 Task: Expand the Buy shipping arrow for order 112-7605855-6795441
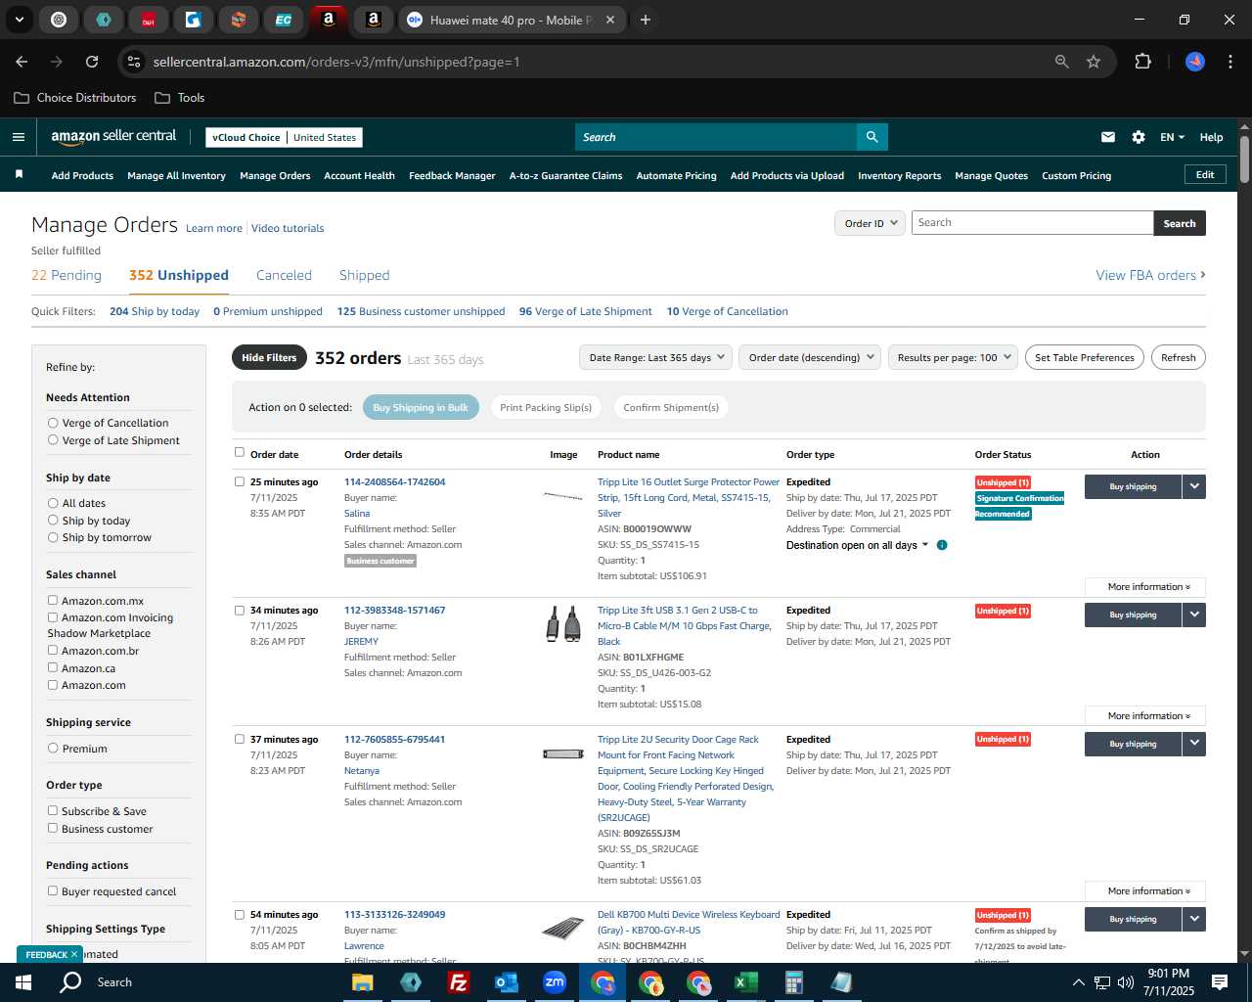(1194, 744)
